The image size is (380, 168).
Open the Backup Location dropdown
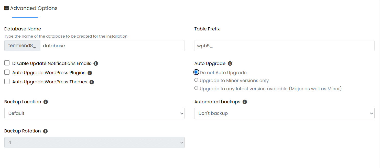click(94, 113)
